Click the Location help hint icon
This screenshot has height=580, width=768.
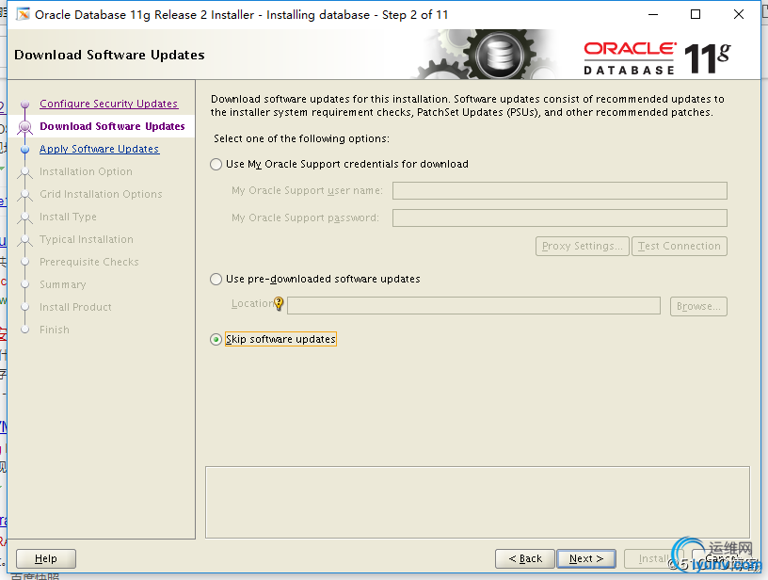coord(279,304)
